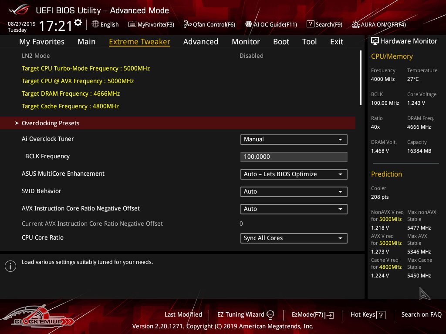Click the settings gear beside the clock
The width and height of the screenshot is (446, 334).
78,22
